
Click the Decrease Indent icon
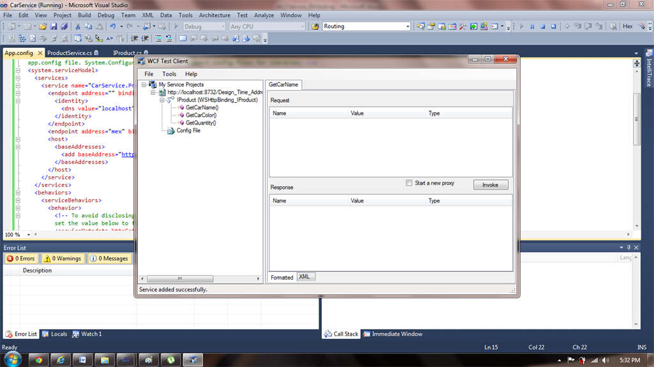click(x=134, y=38)
